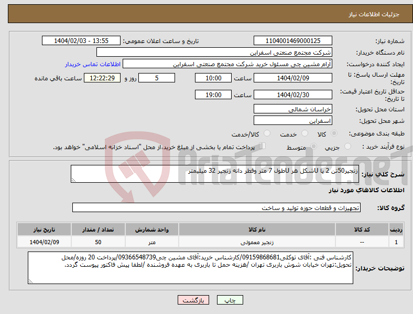Click the remaining days field showing 5
413x314 pixels.
(x=157, y=78)
